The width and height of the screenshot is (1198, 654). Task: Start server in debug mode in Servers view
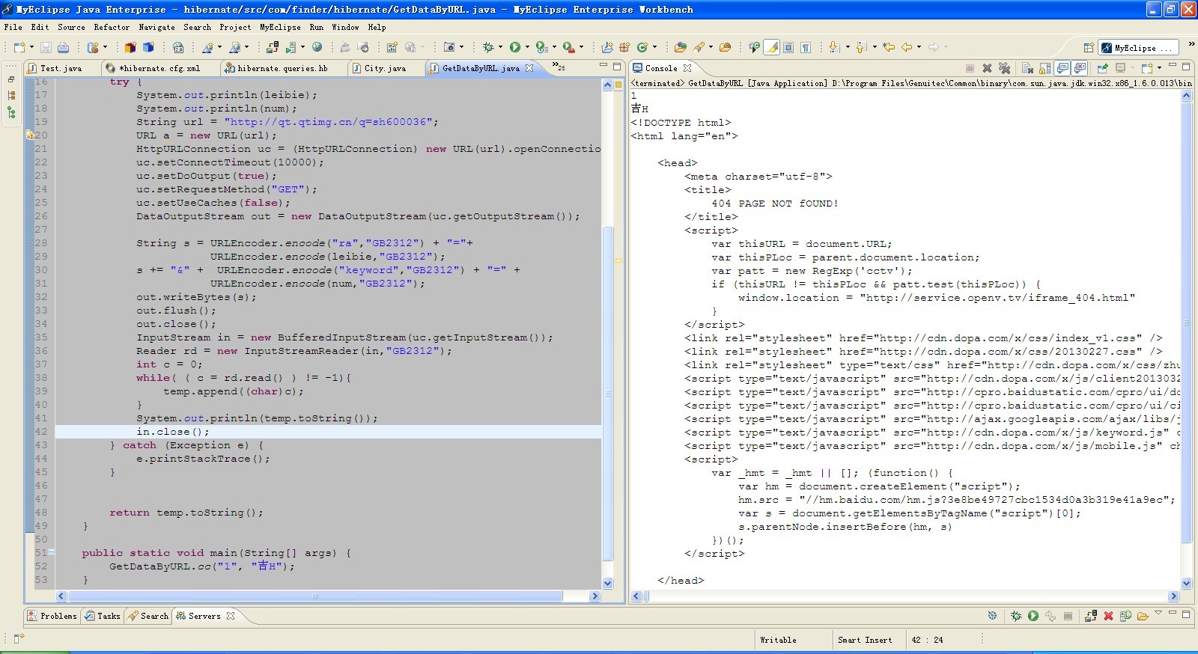(x=1016, y=616)
